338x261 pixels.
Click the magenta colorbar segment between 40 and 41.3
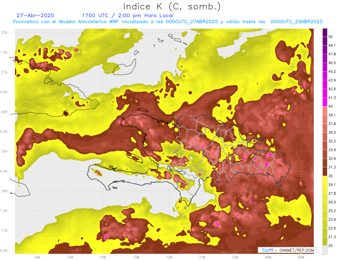(x=325, y=102)
